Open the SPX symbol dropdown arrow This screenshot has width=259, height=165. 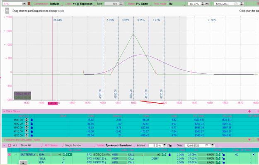click(x=24, y=4)
